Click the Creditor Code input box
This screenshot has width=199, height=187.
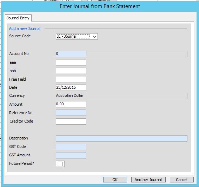click(x=71, y=121)
